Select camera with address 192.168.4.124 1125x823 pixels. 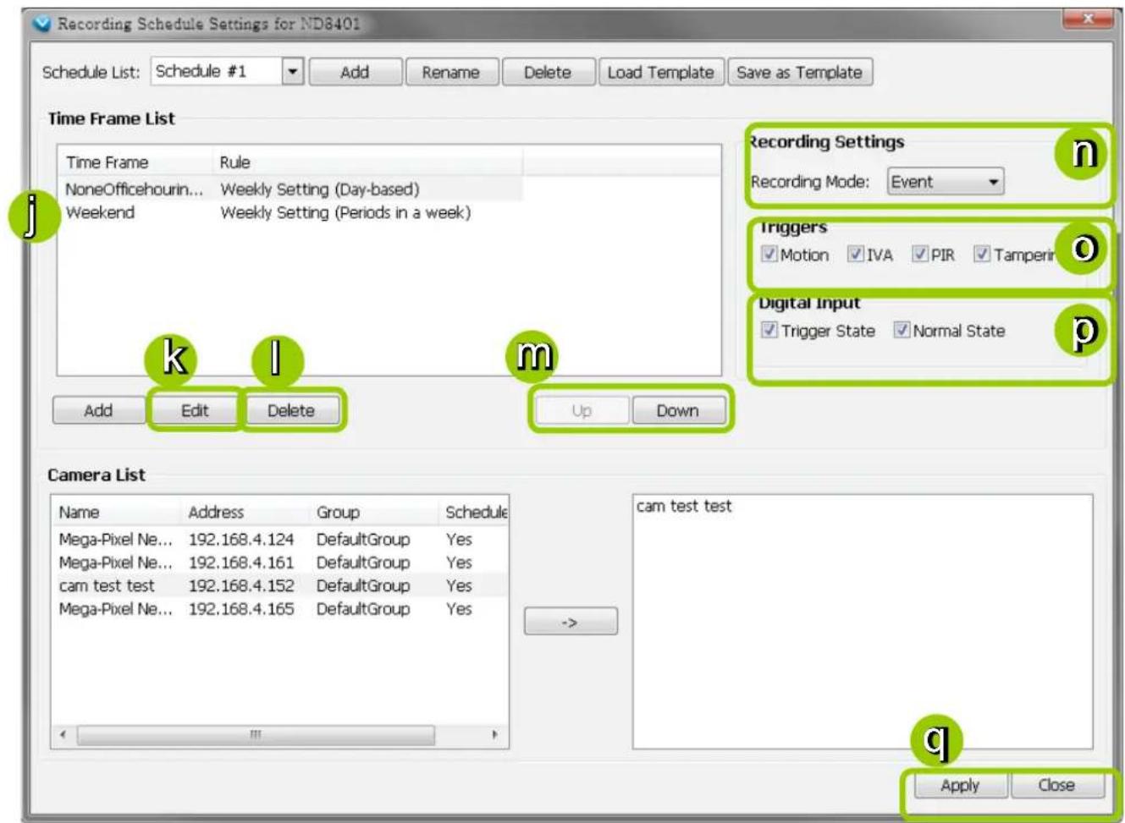tap(280, 540)
